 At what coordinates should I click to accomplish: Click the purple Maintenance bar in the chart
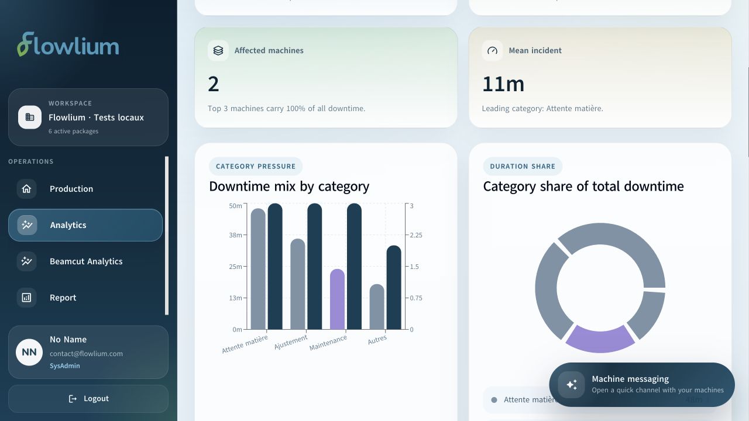pyautogui.click(x=337, y=299)
